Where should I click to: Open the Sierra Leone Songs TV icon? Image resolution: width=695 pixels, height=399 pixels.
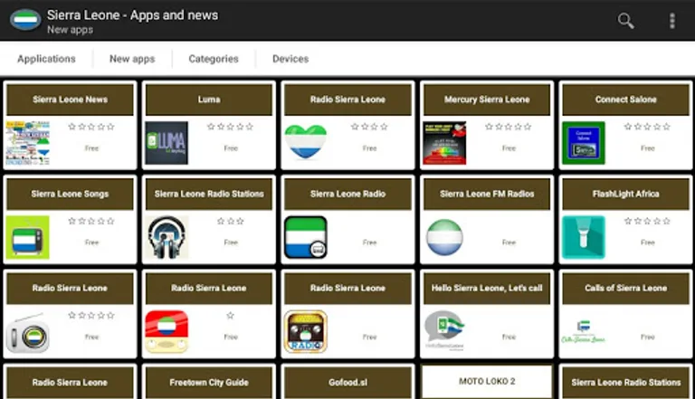point(27,237)
